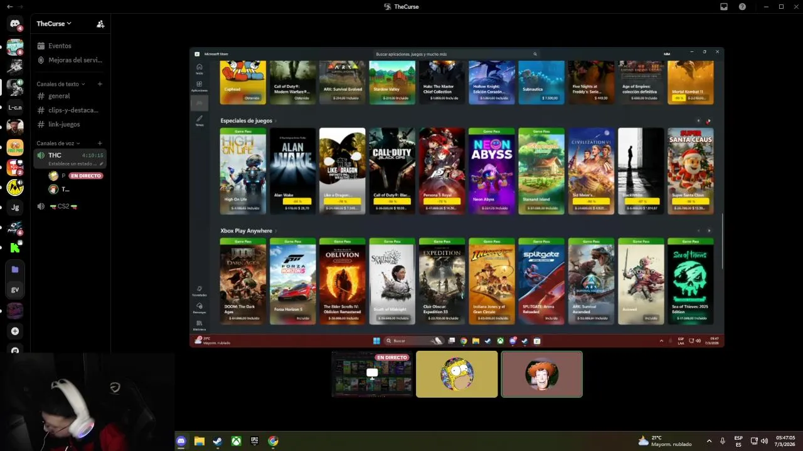Expand 'Especiales de juegos' section chevron
Viewport: 803px width, 451px height.
click(x=276, y=121)
